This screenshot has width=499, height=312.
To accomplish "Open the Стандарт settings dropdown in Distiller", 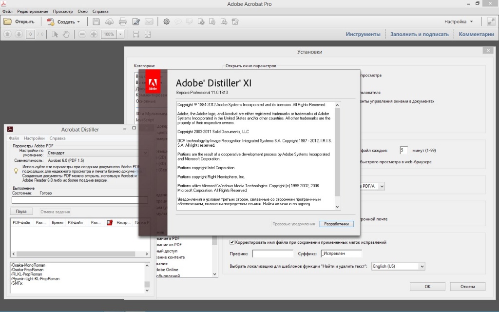I will pyautogui.click(x=97, y=153).
